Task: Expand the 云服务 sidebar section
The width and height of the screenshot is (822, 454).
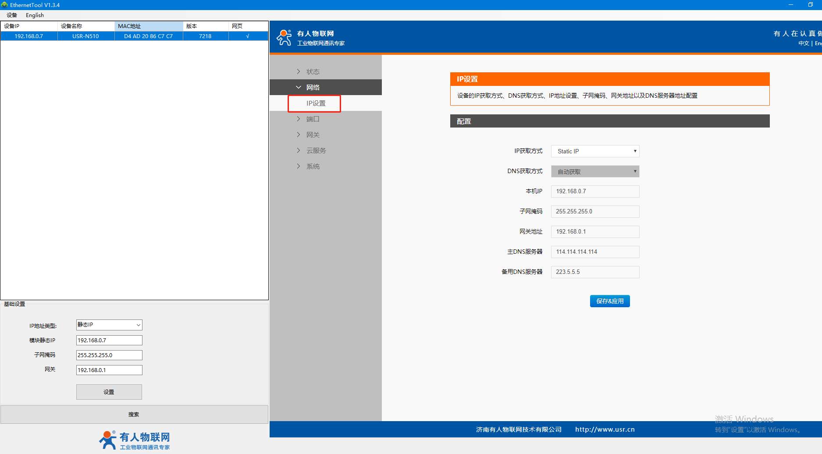Action: pyautogui.click(x=316, y=150)
